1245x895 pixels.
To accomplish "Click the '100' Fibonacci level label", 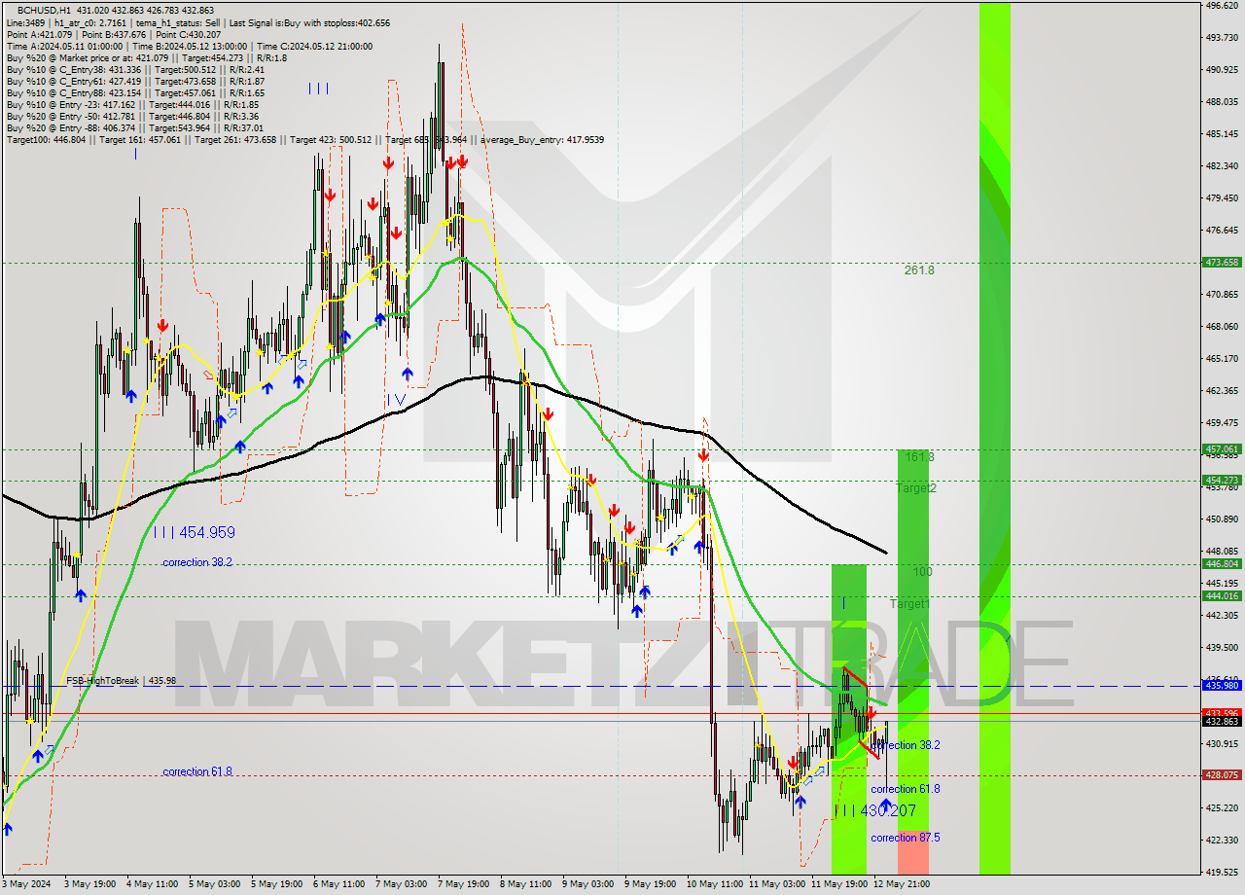I will 922,572.
